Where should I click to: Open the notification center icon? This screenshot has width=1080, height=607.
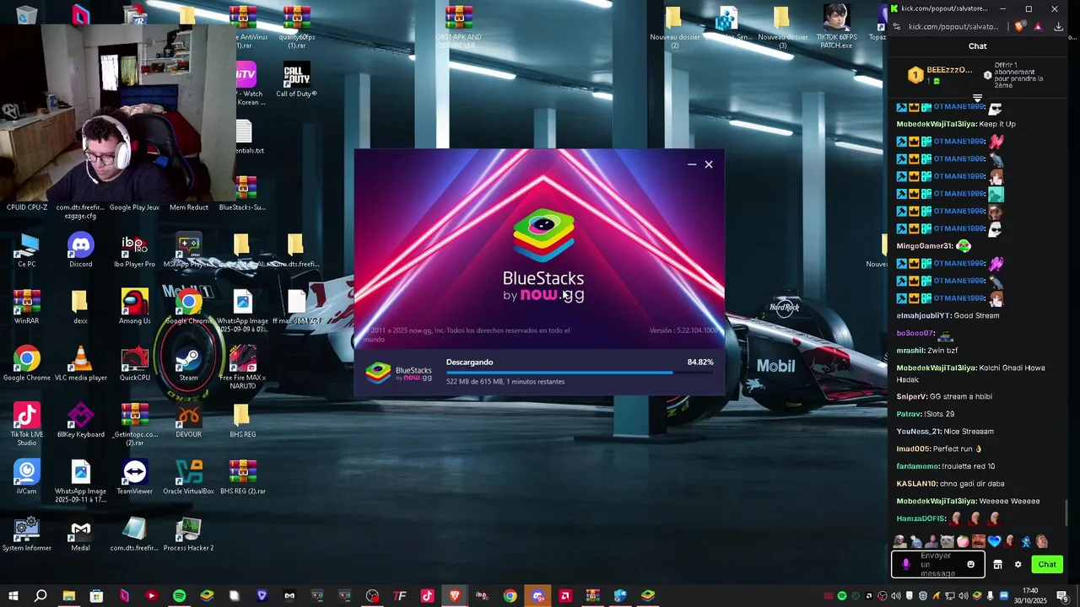click(x=1062, y=596)
